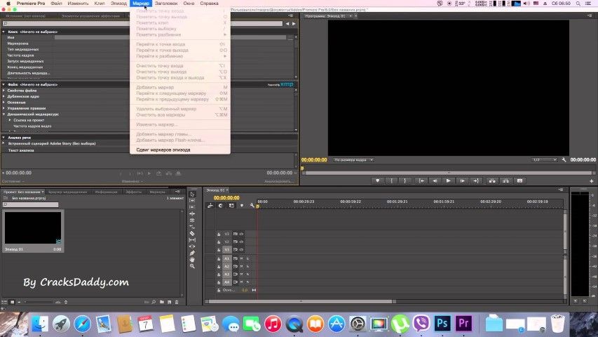598x337 pixels.
Task: Toggle lock on track A4
Action: [219, 282]
